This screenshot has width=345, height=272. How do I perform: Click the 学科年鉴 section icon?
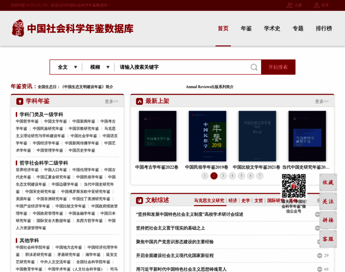tap(20, 101)
